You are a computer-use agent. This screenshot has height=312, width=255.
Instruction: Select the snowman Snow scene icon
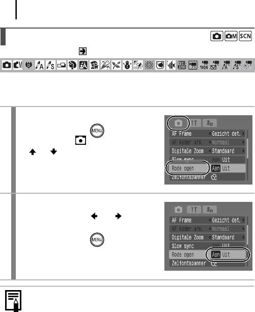pyautogui.click(x=127, y=65)
